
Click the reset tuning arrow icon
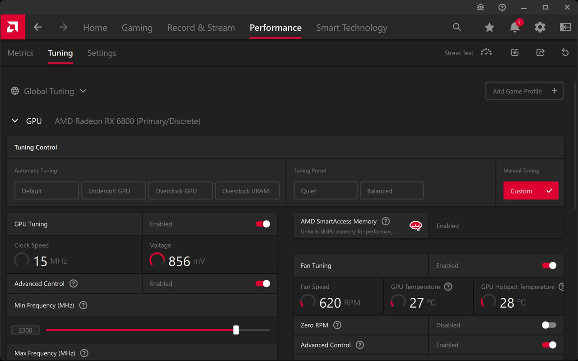[x=565, y=52]
